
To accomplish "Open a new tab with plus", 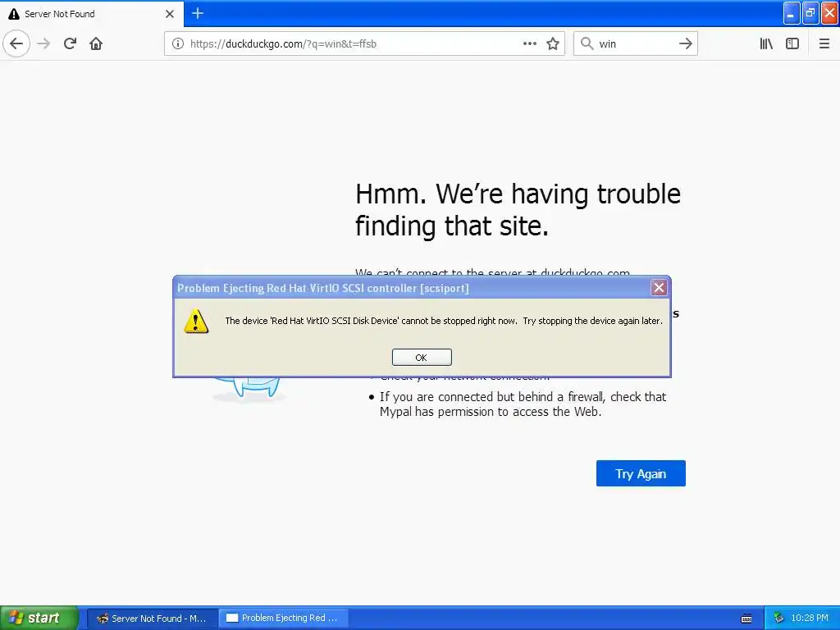I will click(x=198, y=13).
